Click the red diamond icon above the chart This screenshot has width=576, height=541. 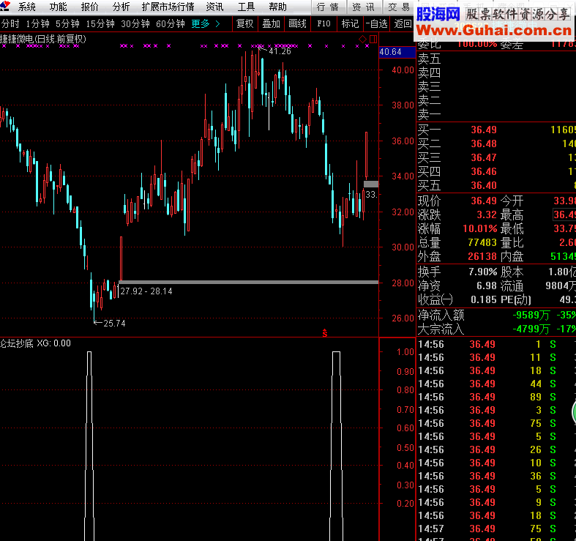point(362,39)
